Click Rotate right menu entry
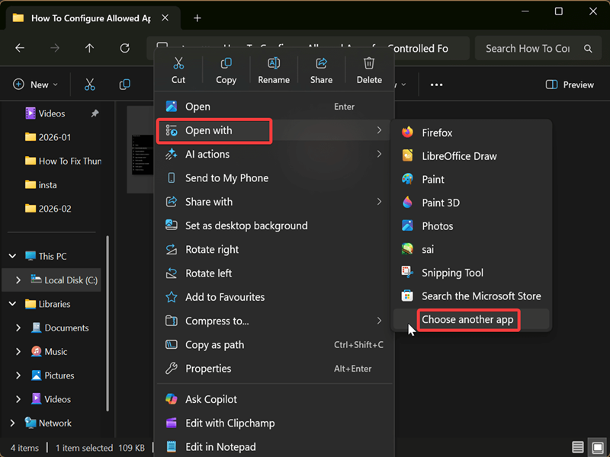Screen dimensions: 610x457 tap(212, 249)
